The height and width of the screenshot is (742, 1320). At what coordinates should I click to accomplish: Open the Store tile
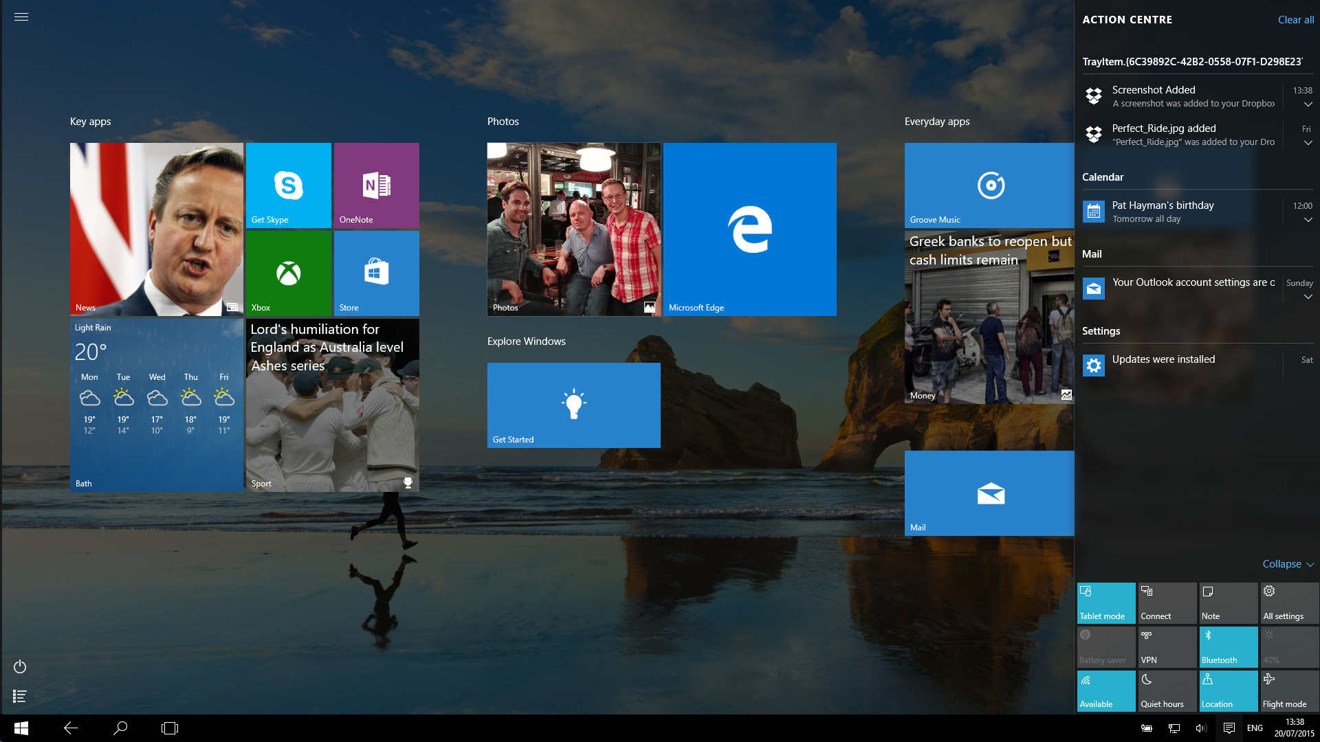(377, 273)
